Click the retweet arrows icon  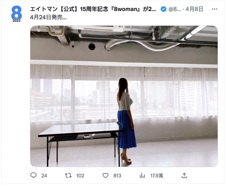(x=68, y=175)
